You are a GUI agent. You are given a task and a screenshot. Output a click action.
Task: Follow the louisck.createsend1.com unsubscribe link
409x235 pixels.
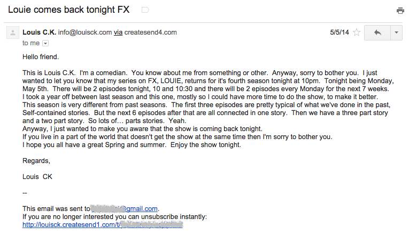(x=103, y=224)
